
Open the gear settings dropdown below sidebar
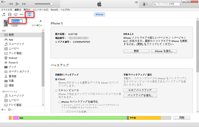pyautogui.click(x=10, y=110)
